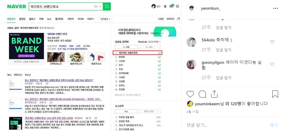The image size is (282, 131).
Task: Expand the 더보기 menu in search tabs
Action: tap(91, 19)
